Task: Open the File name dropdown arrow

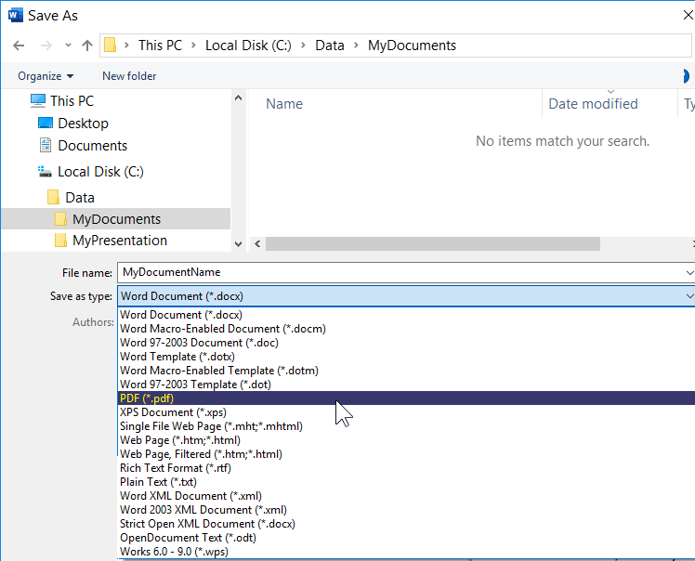Action: click(x=689, y=273)
